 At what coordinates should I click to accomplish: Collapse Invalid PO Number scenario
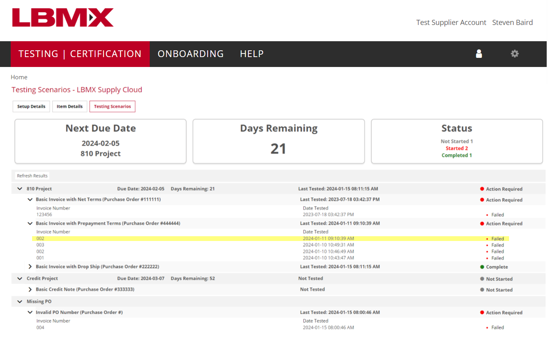click(x=30, y=312)
